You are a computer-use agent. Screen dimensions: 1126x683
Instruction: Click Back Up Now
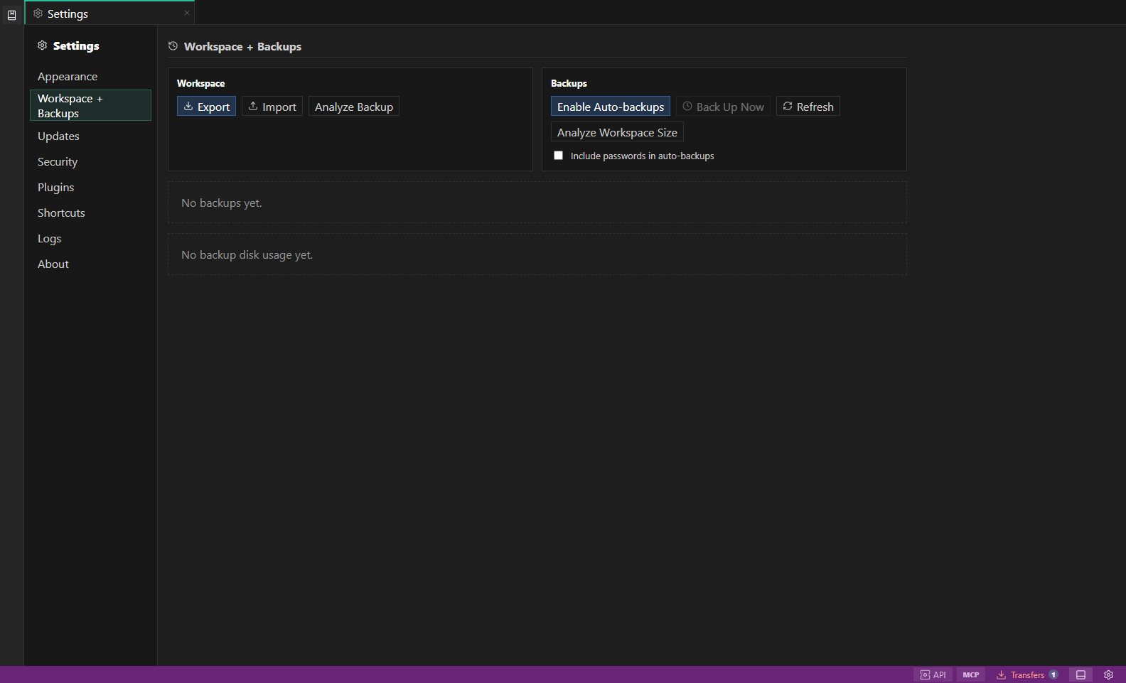(x=723, y=107)
